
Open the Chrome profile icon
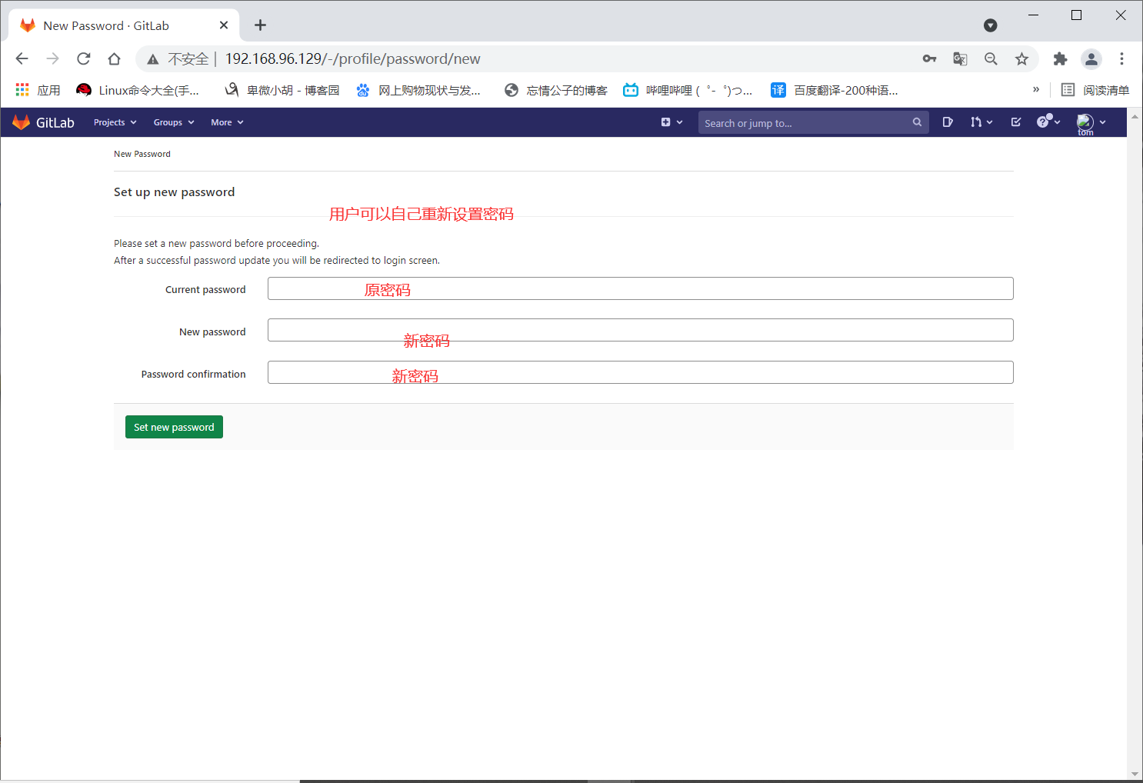1091,58
